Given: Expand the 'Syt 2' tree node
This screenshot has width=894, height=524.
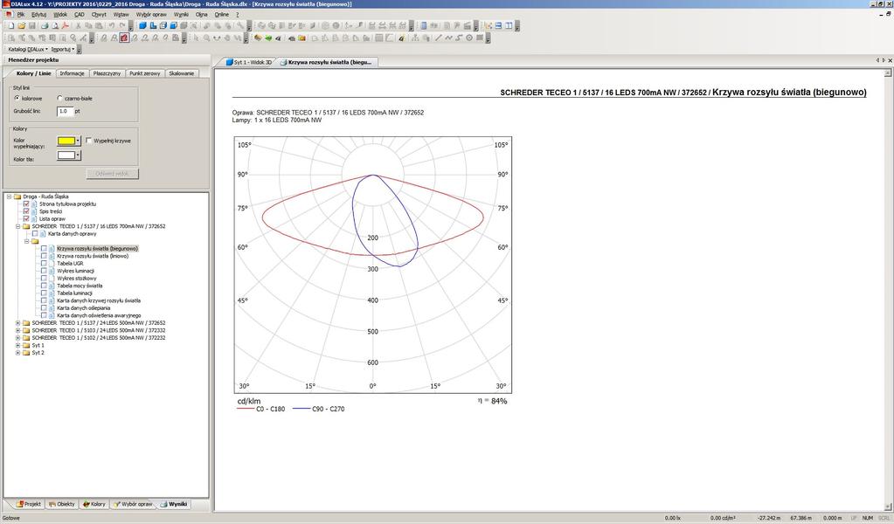Looking at the screenshot, I should pos(17,352).
